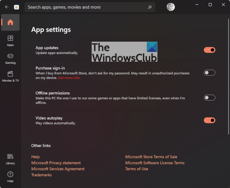230x188 pixels.
Task: Enable the Purchase sign-in toggle
Action: [209, 73]
